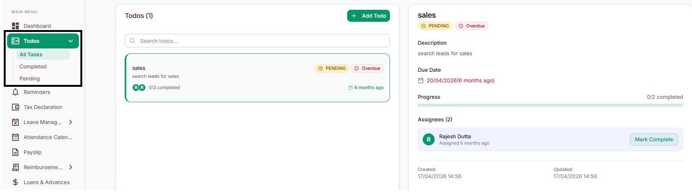Click the calendar icon beside 6 months ago
Viewport: 692px width, 192px height.
[351, 88]
